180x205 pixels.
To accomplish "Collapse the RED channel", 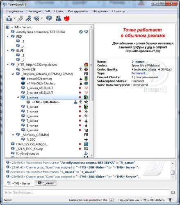I will click(x=8, y=36).
